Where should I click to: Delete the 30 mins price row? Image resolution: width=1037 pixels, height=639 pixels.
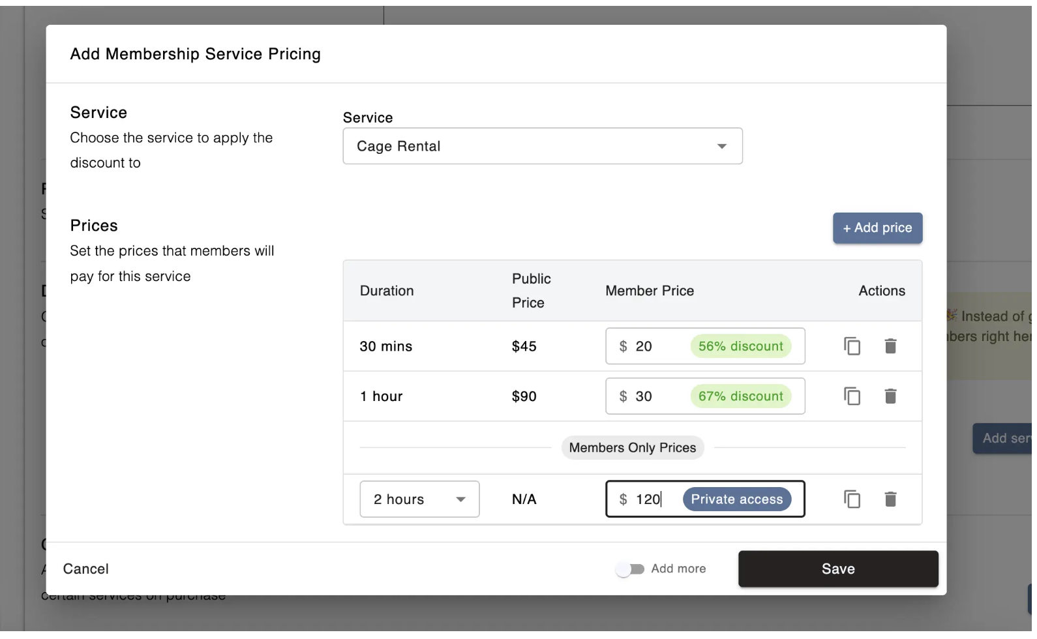(x=890, y=346)
